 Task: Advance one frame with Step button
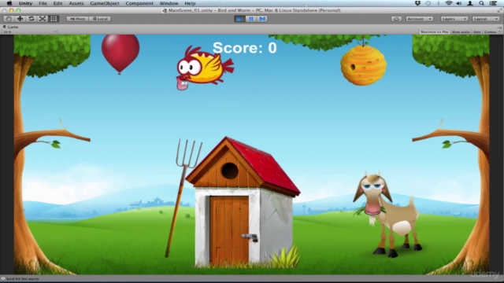point(262,19)
